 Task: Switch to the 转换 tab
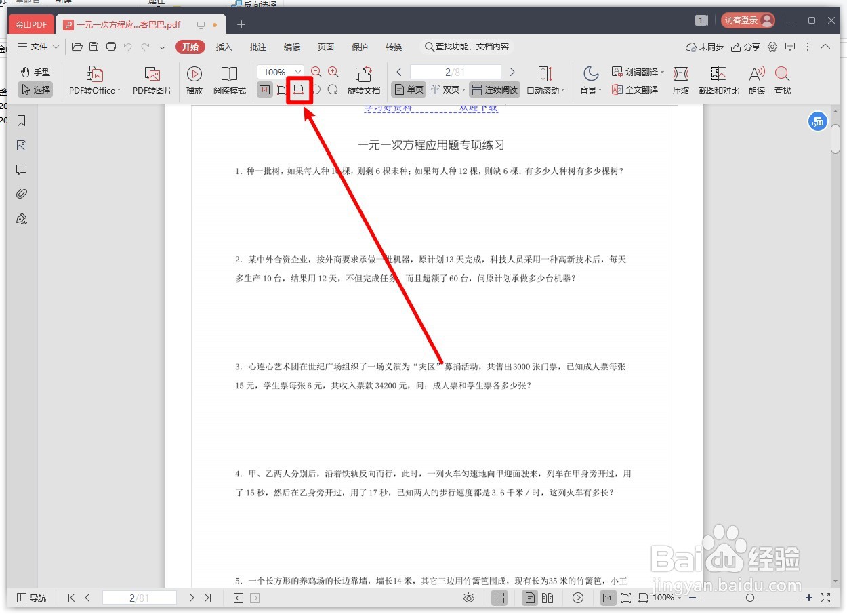(394, 47)
